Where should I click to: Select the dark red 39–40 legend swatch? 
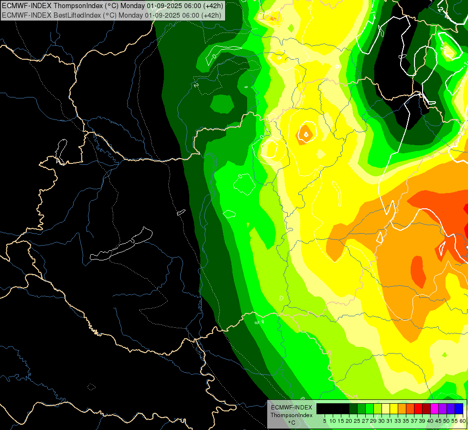[x=426, y=408]
